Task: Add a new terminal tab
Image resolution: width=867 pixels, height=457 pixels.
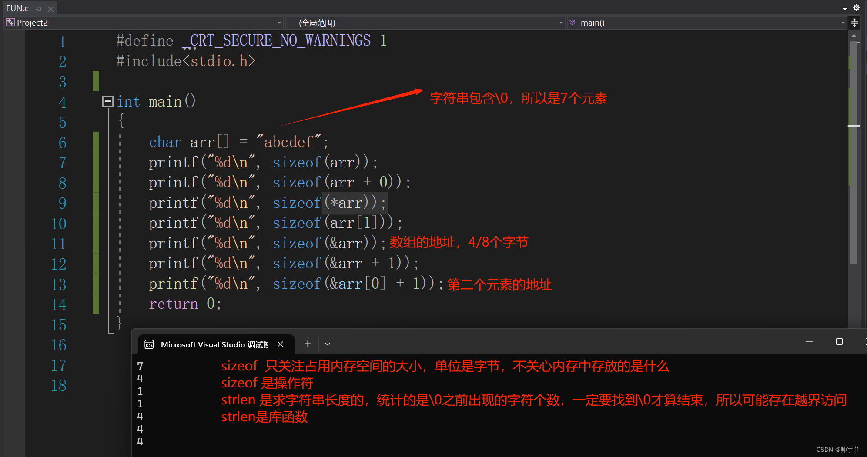Action: tap(308, 344)
